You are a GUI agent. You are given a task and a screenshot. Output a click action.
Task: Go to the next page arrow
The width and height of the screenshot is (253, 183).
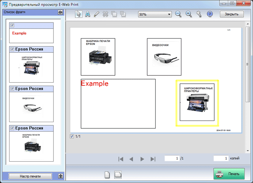pos(142,159)
